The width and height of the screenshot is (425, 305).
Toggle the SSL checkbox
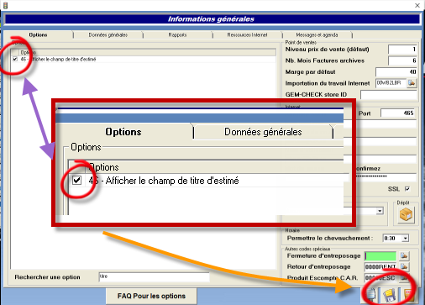click(x=407, y=189)
